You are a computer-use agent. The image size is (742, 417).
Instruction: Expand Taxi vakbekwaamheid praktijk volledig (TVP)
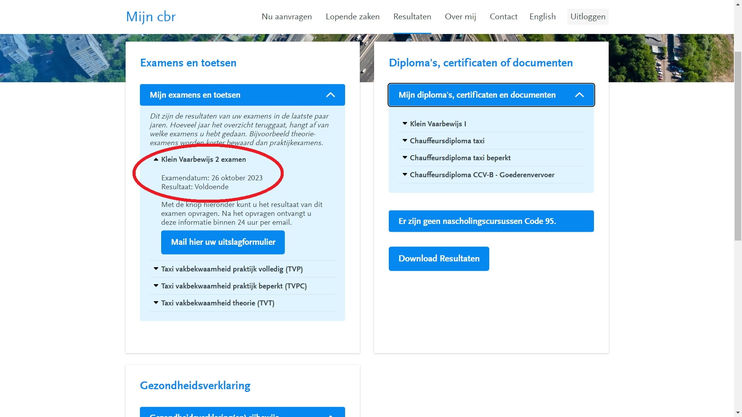(231, 269)
